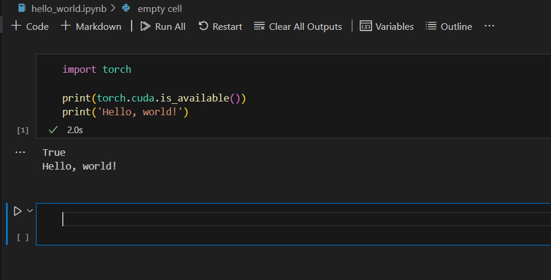
Task: Click the Run All play icon
Action: [x=145, y=26]
